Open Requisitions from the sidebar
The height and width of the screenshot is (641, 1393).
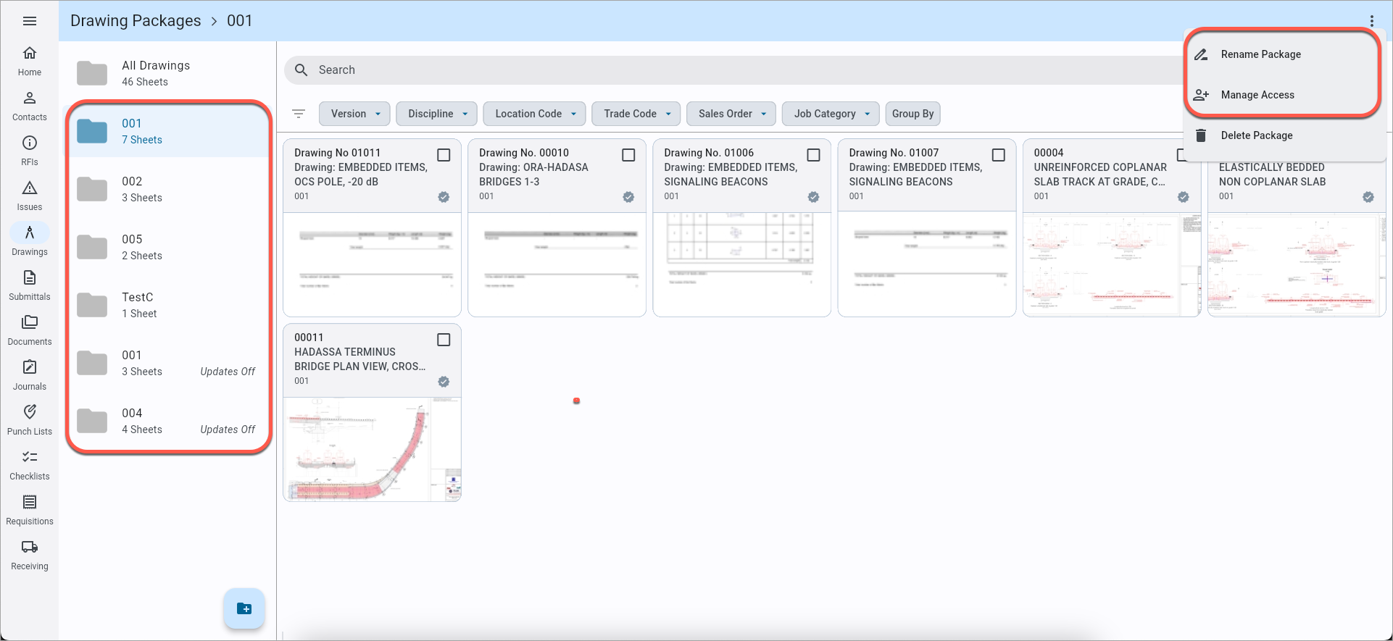30,511
